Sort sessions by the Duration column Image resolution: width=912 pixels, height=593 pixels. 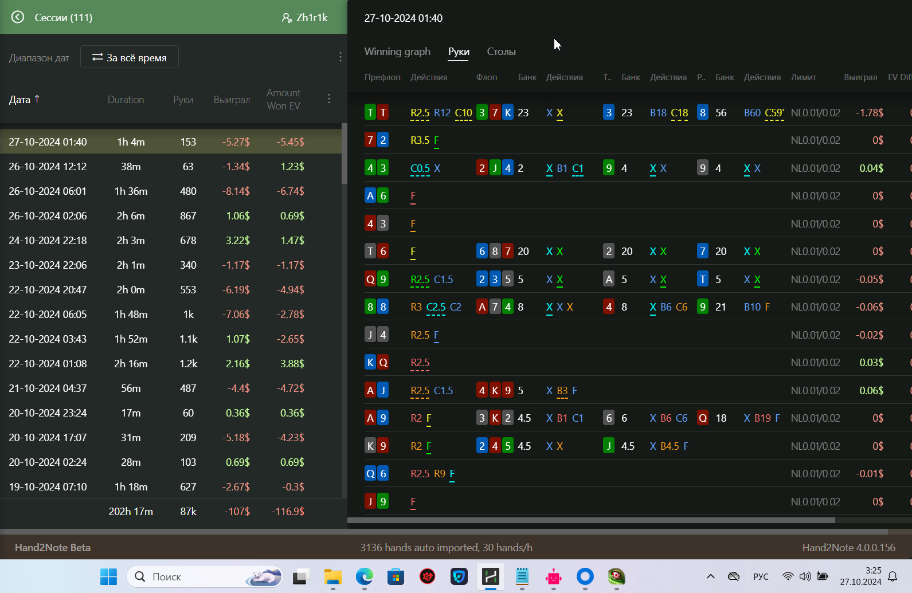pos(126,100)
